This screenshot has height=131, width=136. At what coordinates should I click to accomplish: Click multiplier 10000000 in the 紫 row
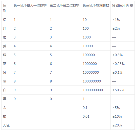coord(91,73)
